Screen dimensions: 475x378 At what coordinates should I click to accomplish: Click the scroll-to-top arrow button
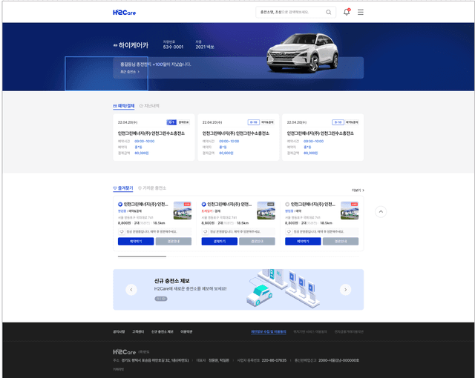(381, 211)
